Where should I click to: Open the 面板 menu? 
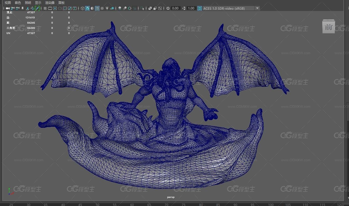(61, 3)
